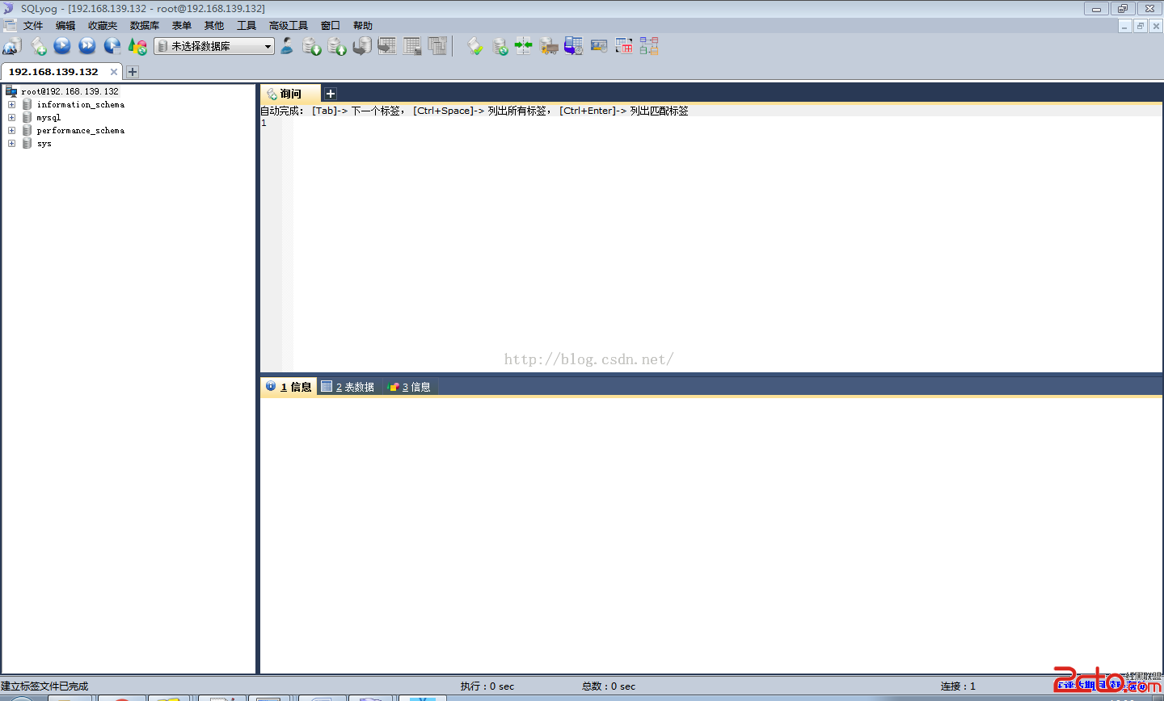
Task: Select the 询问 query tab
Action: tap(290, 94)
